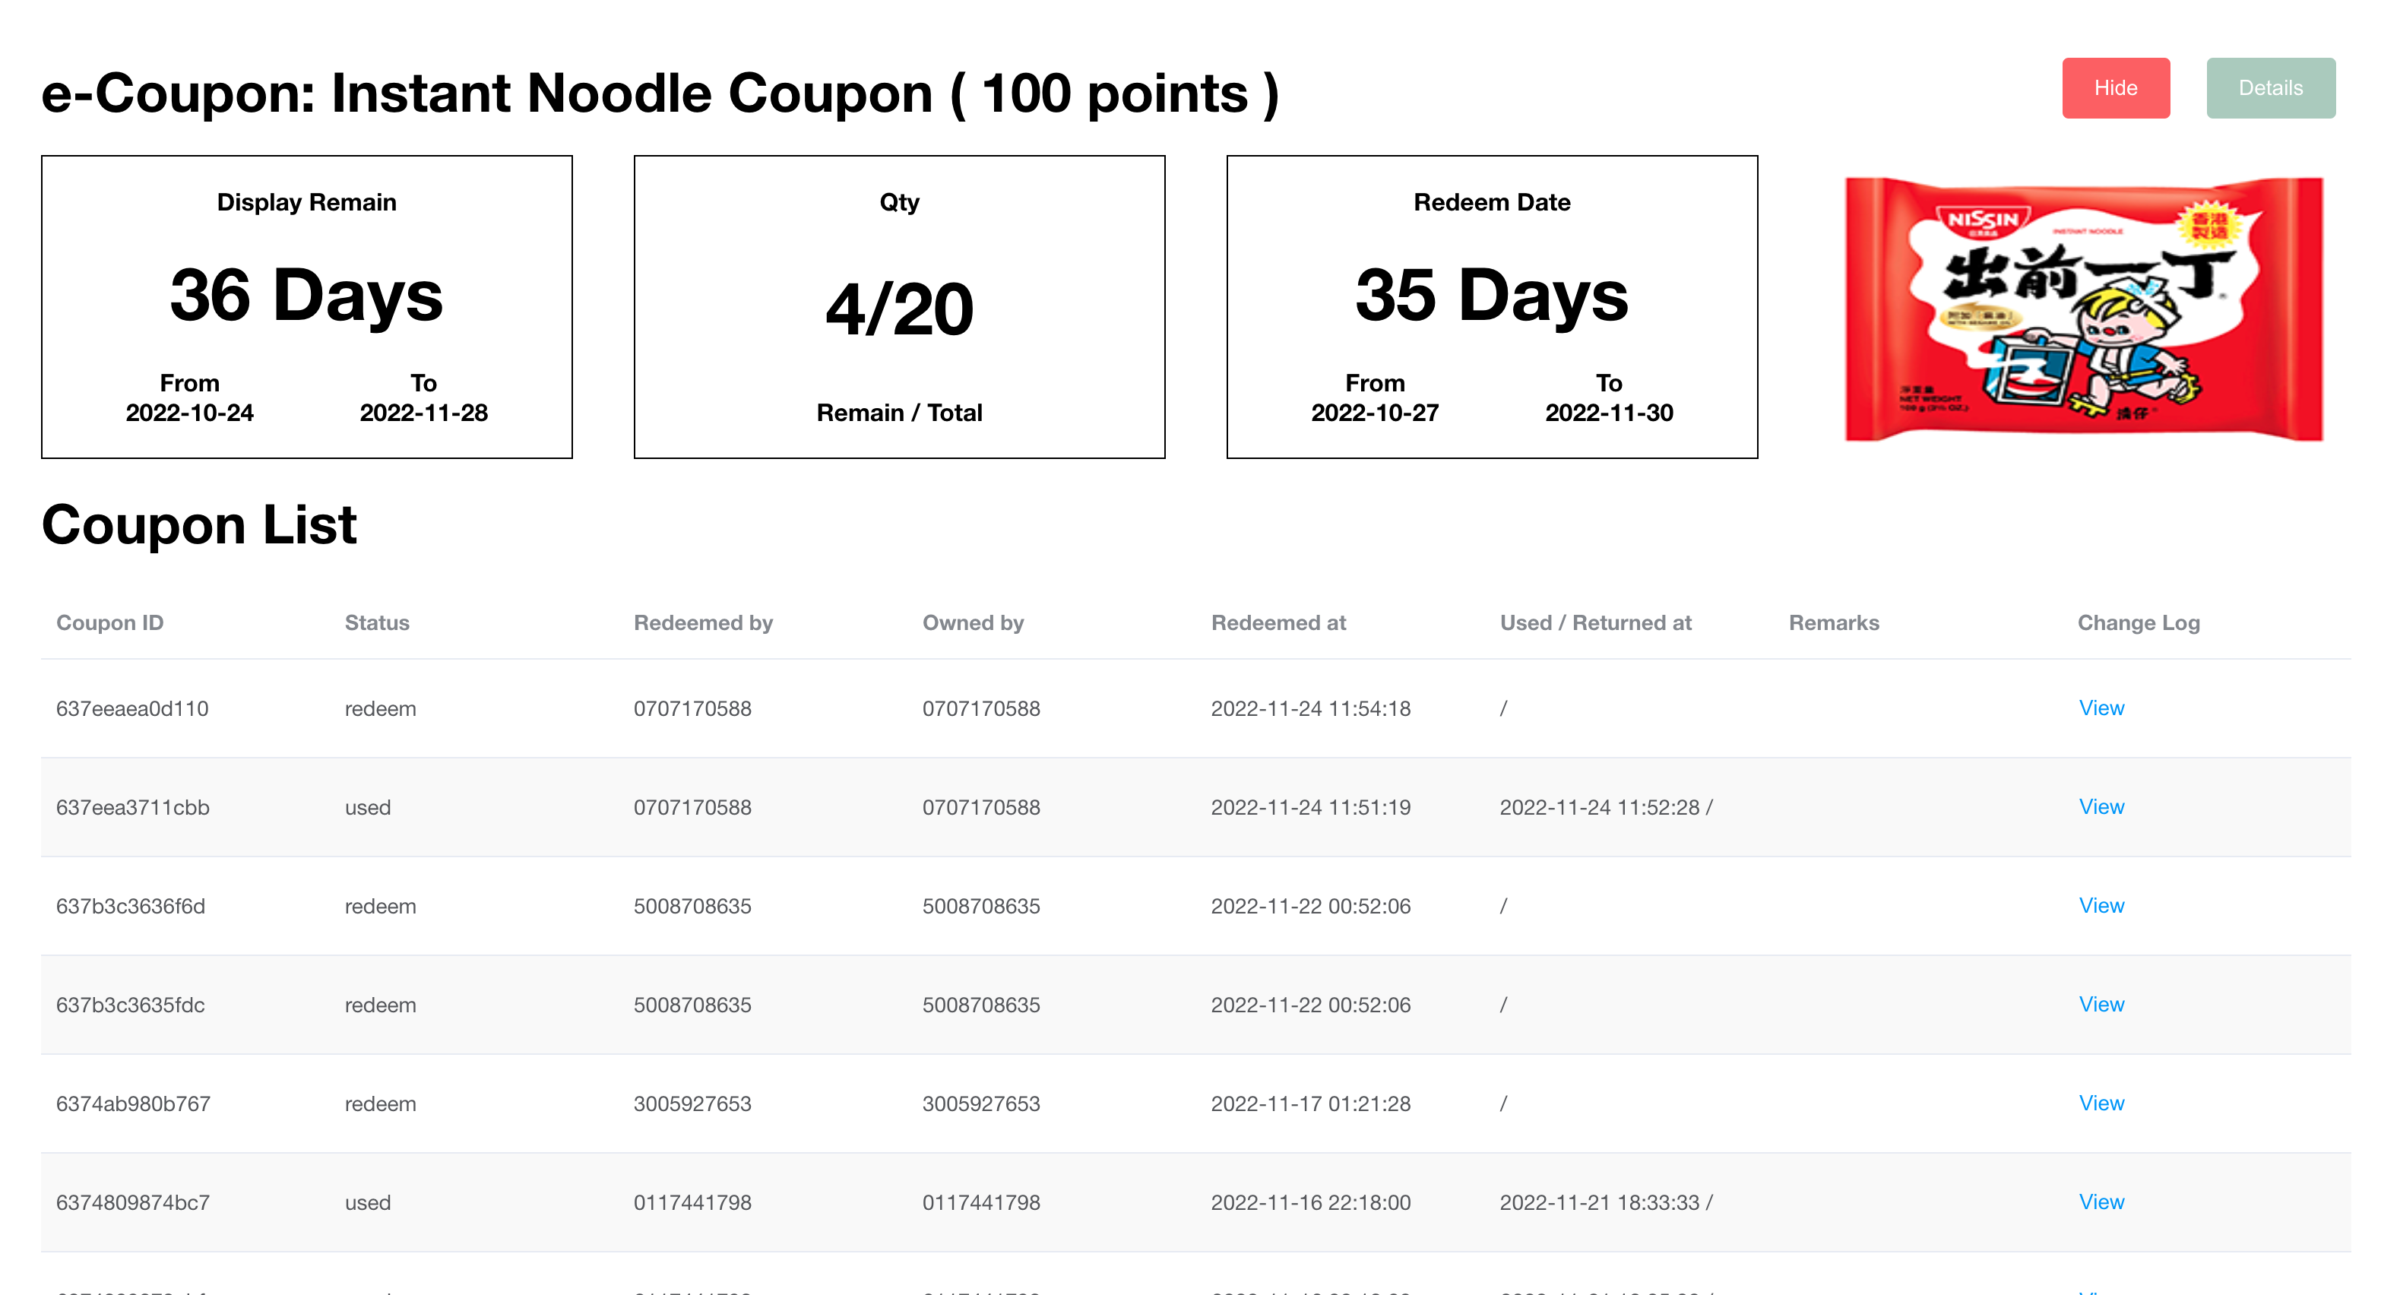Click the red Hide button
2400x1295 pixels.
click(2115, 88)
